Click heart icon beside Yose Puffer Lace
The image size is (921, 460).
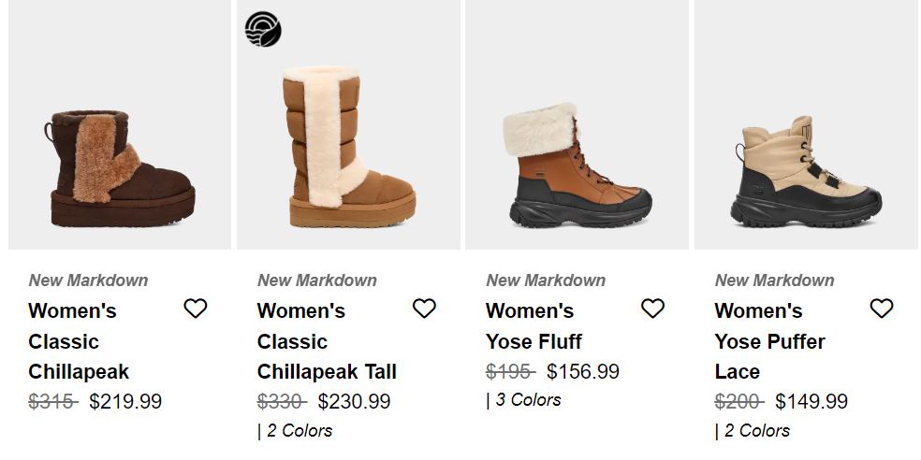[x=881, y=308]
